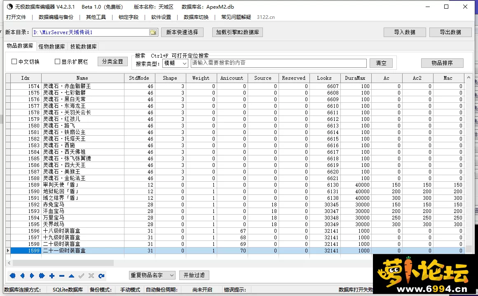Click the vertical scrollbar up arrow

[469, 78]
